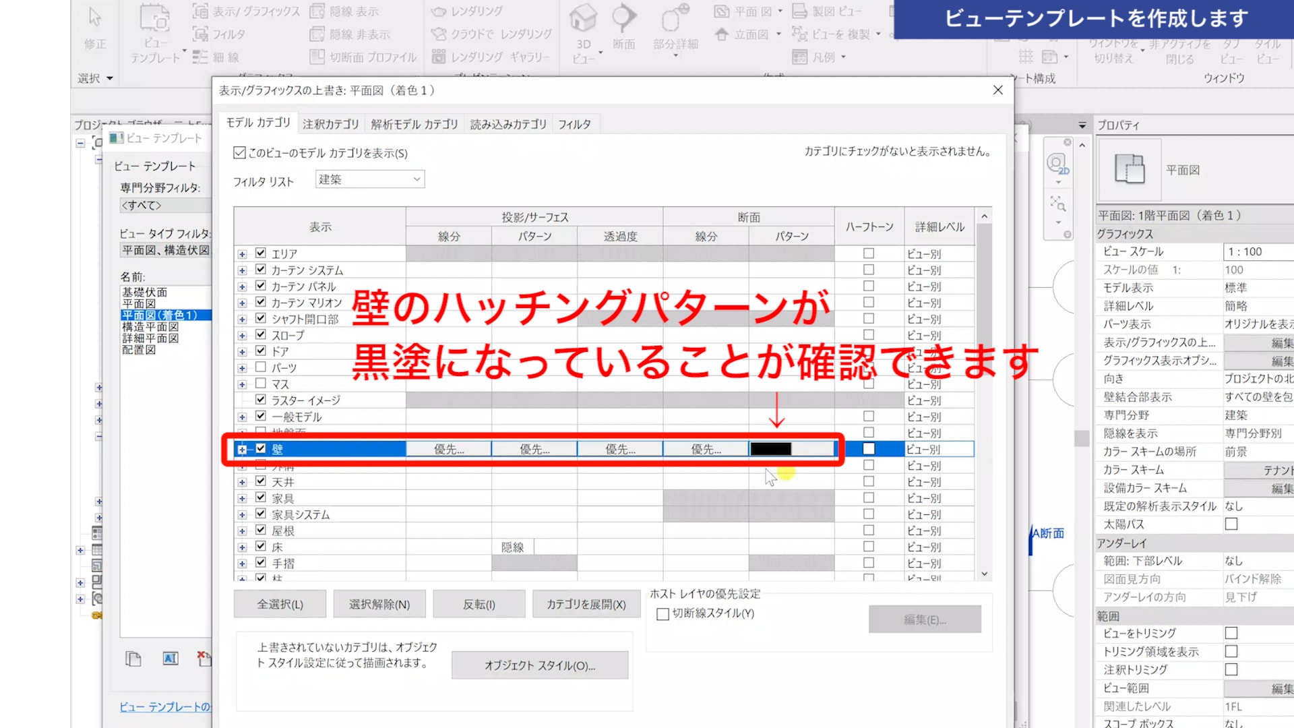
Task: Click the Render Gallery icon
Action: pos(439,57)
